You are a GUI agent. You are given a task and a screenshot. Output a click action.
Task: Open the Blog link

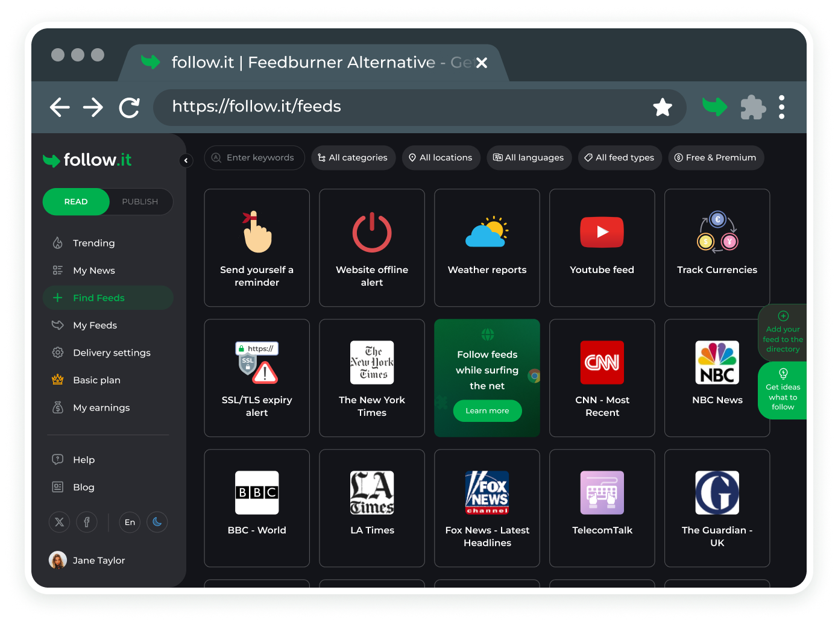pos(108,488)
